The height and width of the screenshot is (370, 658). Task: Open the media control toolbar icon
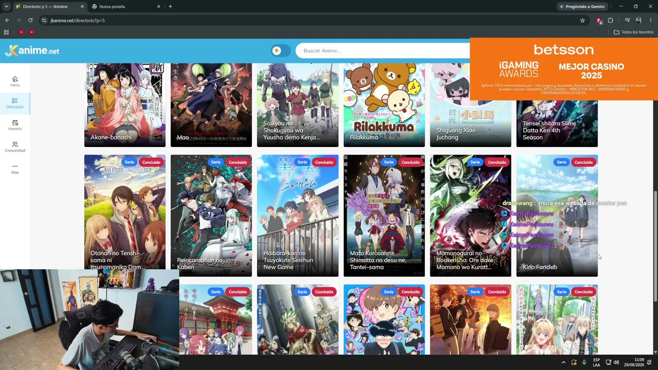[627, 20]
